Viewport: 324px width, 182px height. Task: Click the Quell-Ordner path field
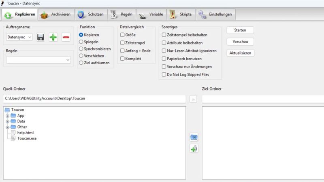[x=94, y=99]
